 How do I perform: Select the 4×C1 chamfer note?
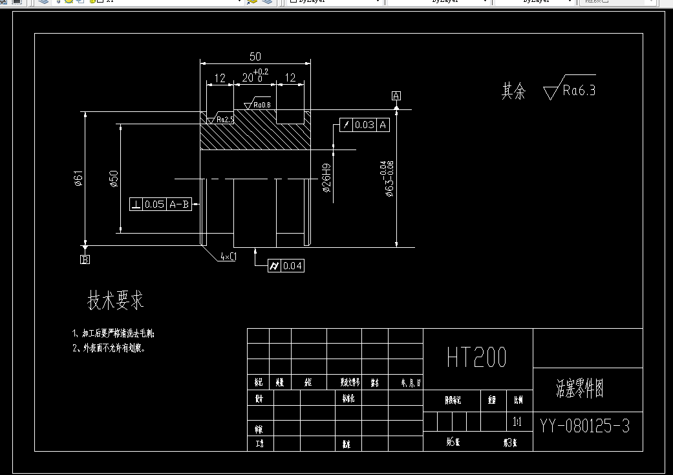click(x=228, y=256)
